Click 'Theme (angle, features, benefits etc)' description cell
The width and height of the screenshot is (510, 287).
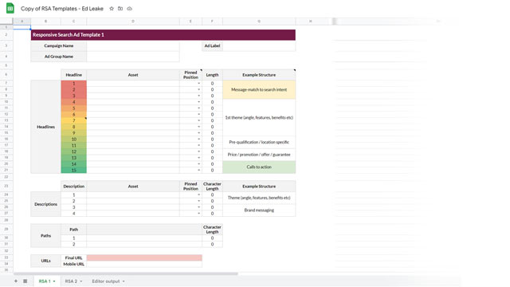click(x=259, y=198)
